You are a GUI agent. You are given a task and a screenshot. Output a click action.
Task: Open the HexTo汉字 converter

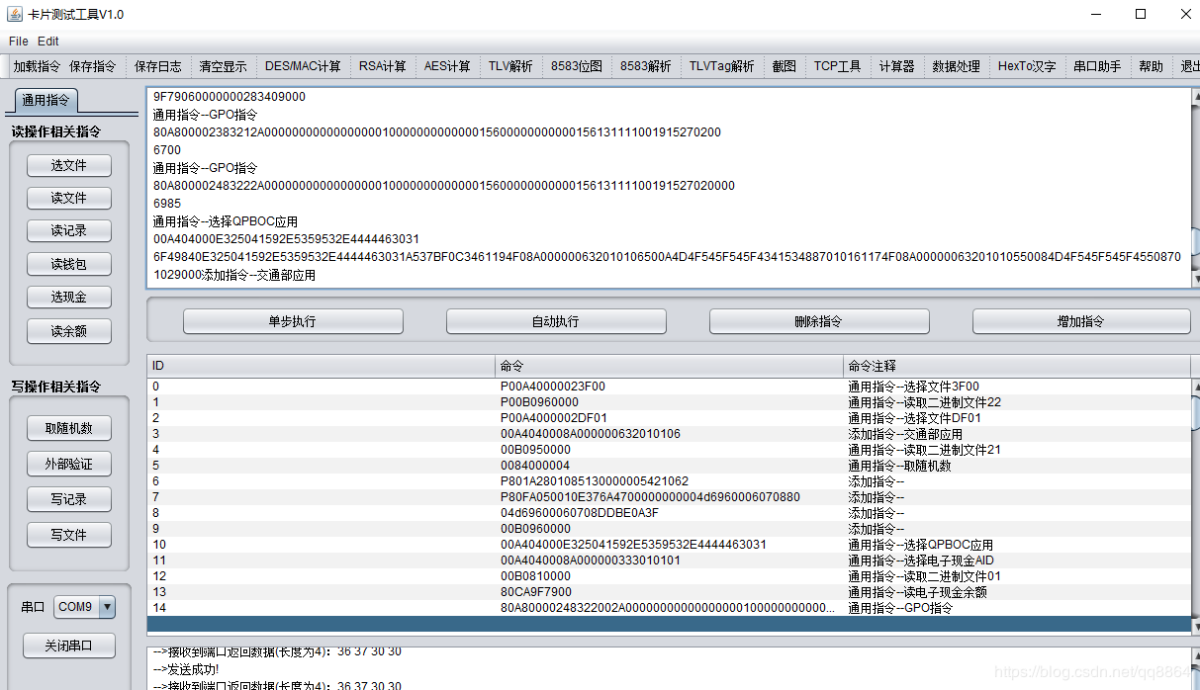pos(1027,66)
